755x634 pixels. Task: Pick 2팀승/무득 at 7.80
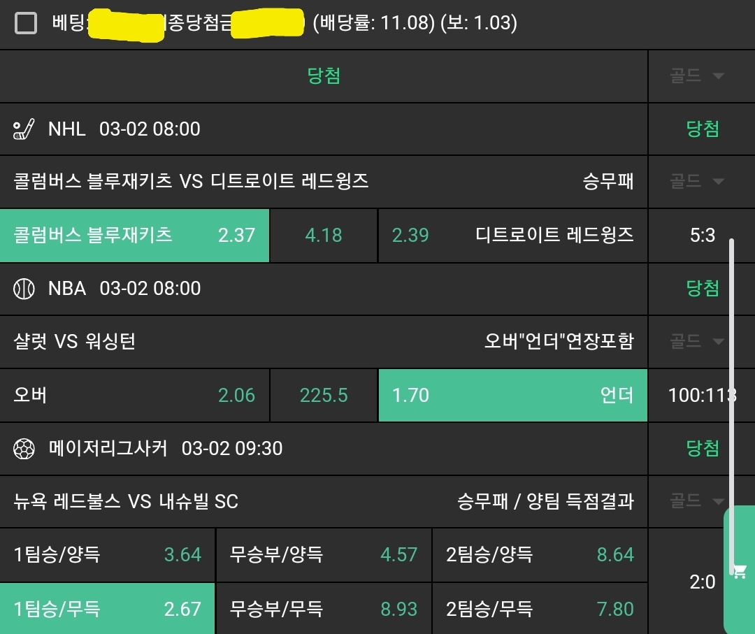tap(540, 609)
